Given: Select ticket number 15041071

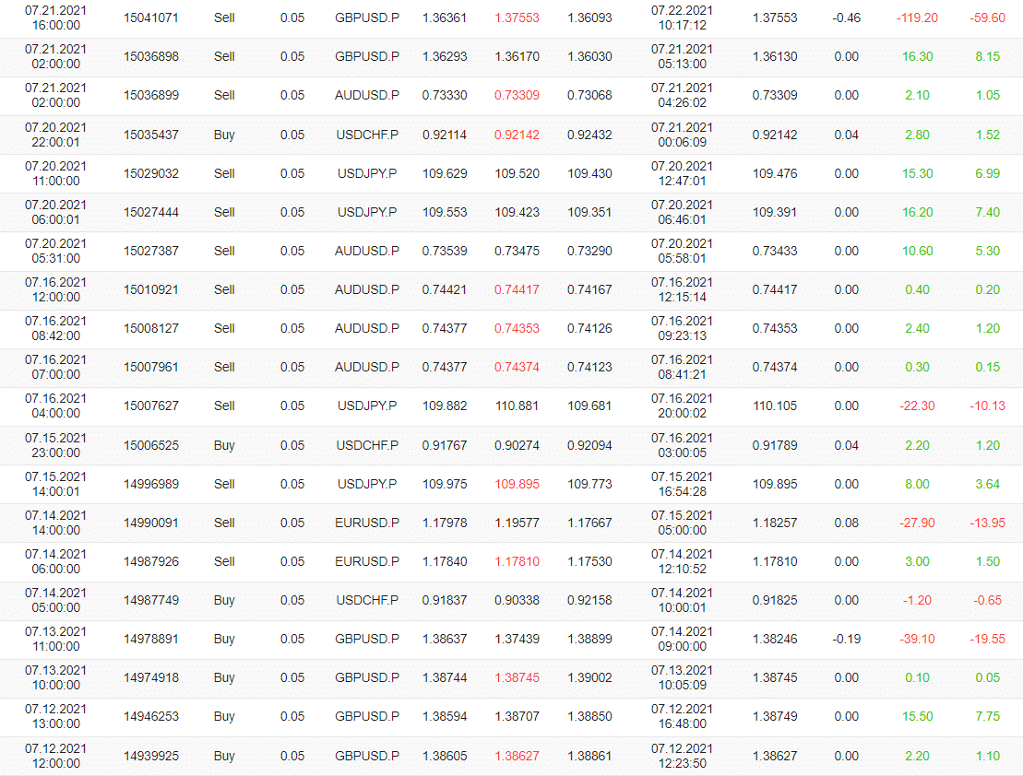Looking at the screenshot, I should click(x=150, y=18).
